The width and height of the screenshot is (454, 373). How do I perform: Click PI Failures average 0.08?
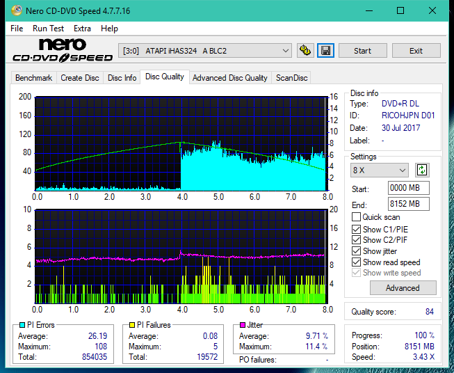click(210, 336)
